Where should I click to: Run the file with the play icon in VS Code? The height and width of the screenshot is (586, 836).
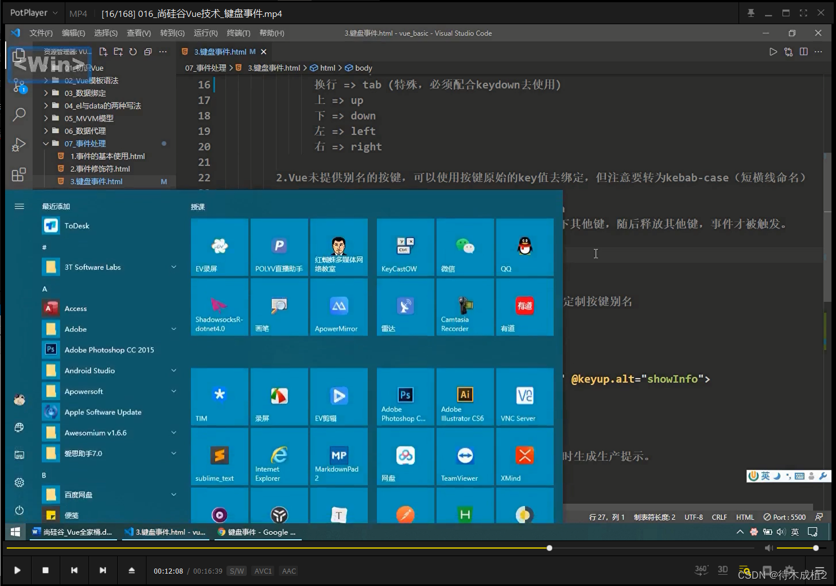[x=773, y=52]
